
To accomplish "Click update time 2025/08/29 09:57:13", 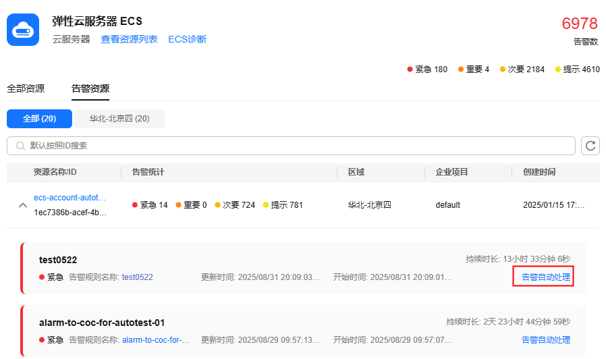I will point(260,339).
